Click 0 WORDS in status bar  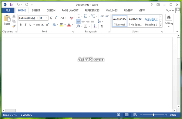(x=26, y=115)
